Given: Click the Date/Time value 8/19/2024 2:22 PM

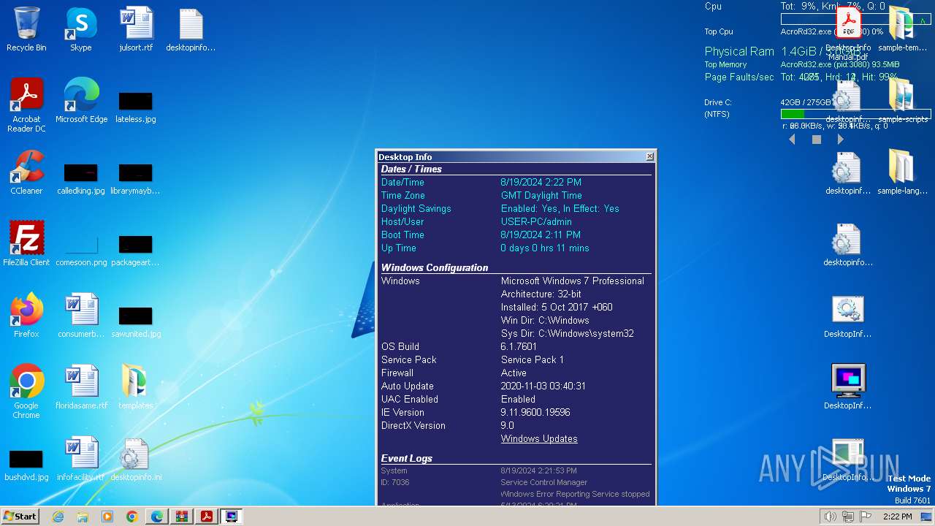Looking at the screenshot, I should tap(541, 182).
